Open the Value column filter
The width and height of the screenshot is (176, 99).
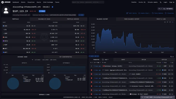(157, 63)
